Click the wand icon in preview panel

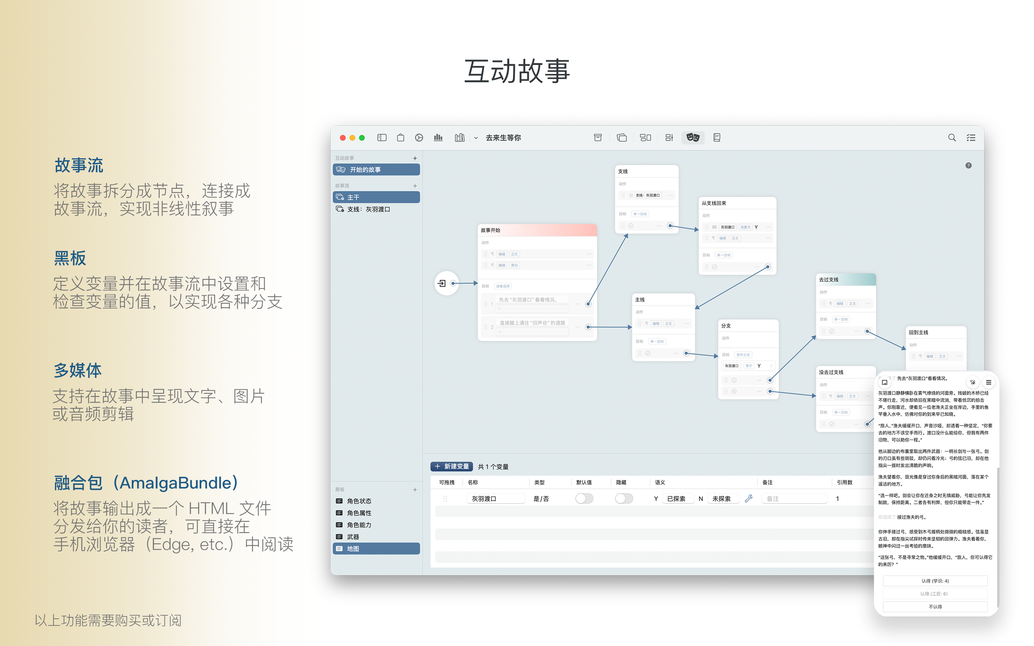[x=973, y=382]
